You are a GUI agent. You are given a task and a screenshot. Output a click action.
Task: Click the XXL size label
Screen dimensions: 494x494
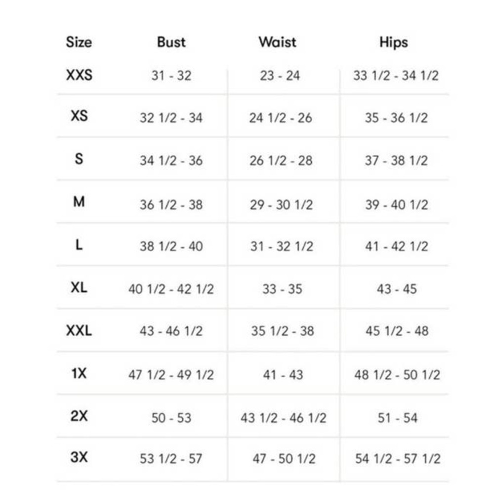pyautogui.click(x=79, y=330)
